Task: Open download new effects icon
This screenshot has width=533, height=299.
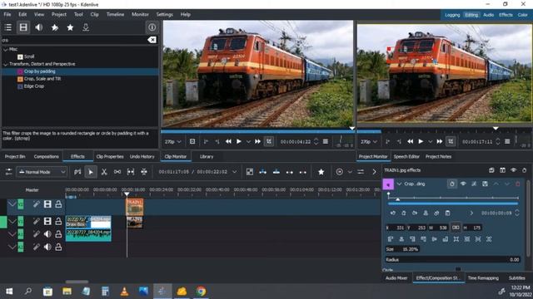Action: tap(86, 27)
